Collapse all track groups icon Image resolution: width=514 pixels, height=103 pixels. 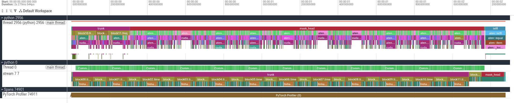7,11
